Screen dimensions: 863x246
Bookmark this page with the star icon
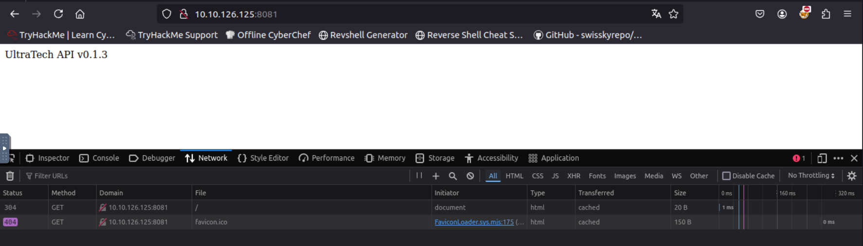tap(673, 14)
